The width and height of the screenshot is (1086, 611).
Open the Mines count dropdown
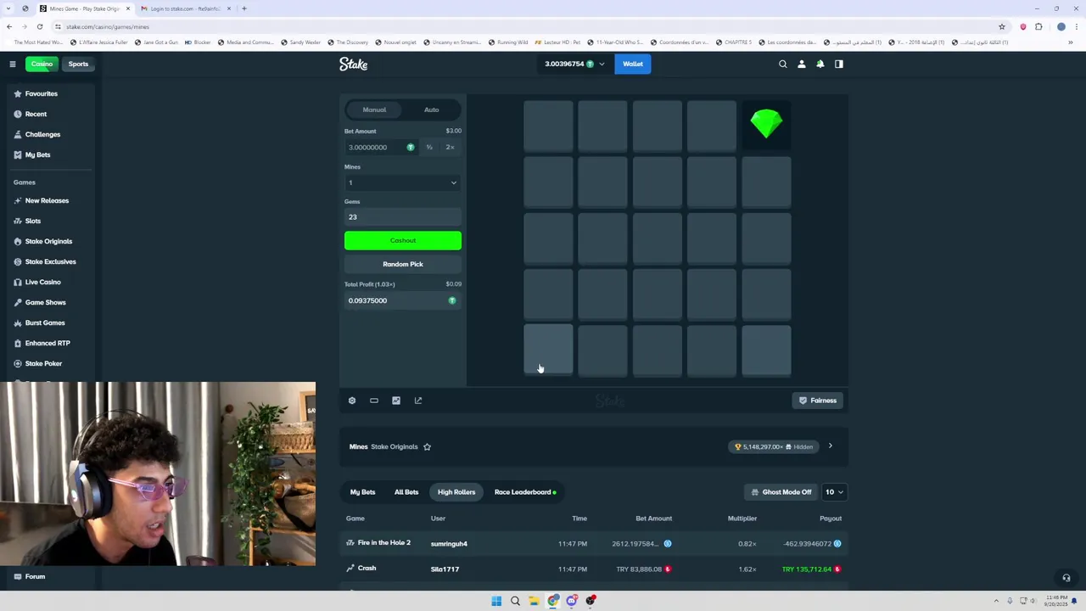tap(403, 182)
